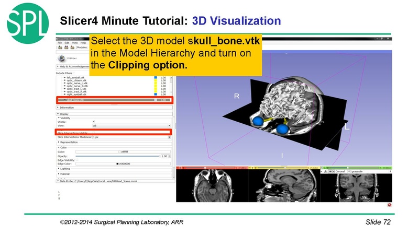Click yellow color swatch of optic_chiasm.vtk
Viewport: 419px width, 235px height.
156,80
